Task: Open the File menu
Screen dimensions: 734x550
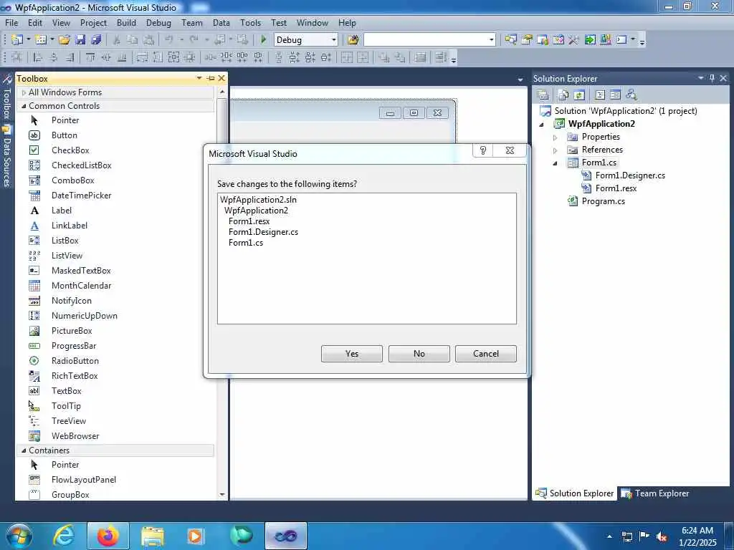Action: click(x=11, y=22)
